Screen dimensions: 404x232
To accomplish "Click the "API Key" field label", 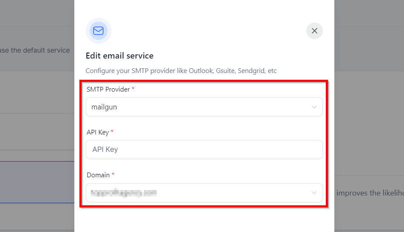I will click(98, 132).
